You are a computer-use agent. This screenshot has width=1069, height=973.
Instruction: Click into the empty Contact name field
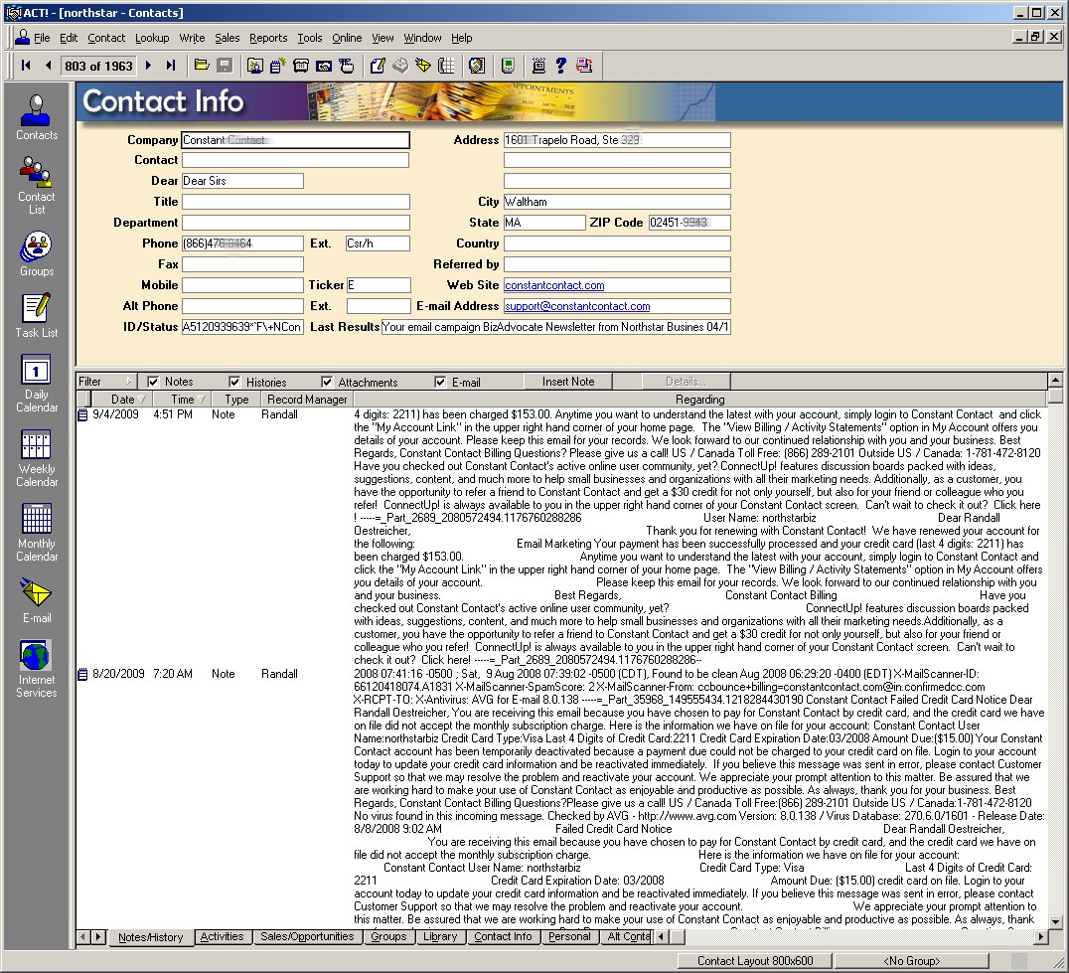295,160
